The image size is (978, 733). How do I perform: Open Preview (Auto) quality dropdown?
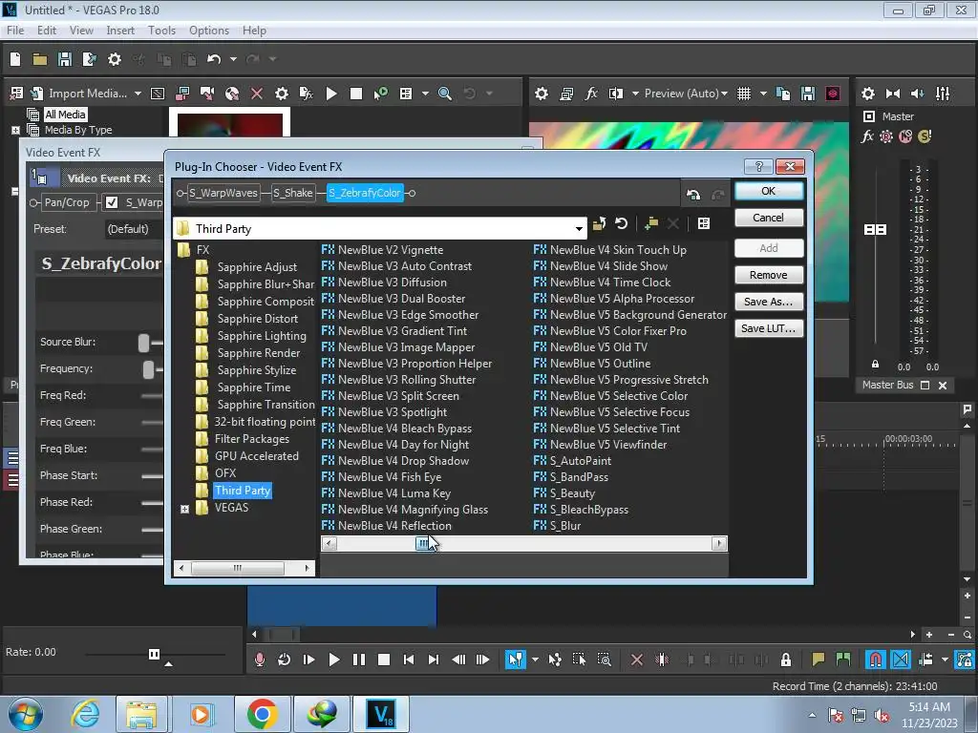[686, 94]
